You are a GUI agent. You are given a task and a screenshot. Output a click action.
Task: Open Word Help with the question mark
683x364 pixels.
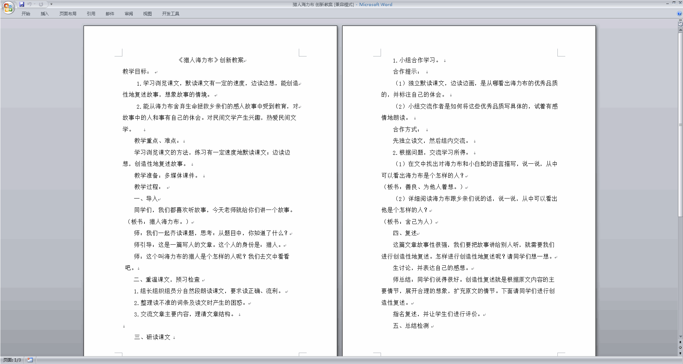(x=679, y=14)
